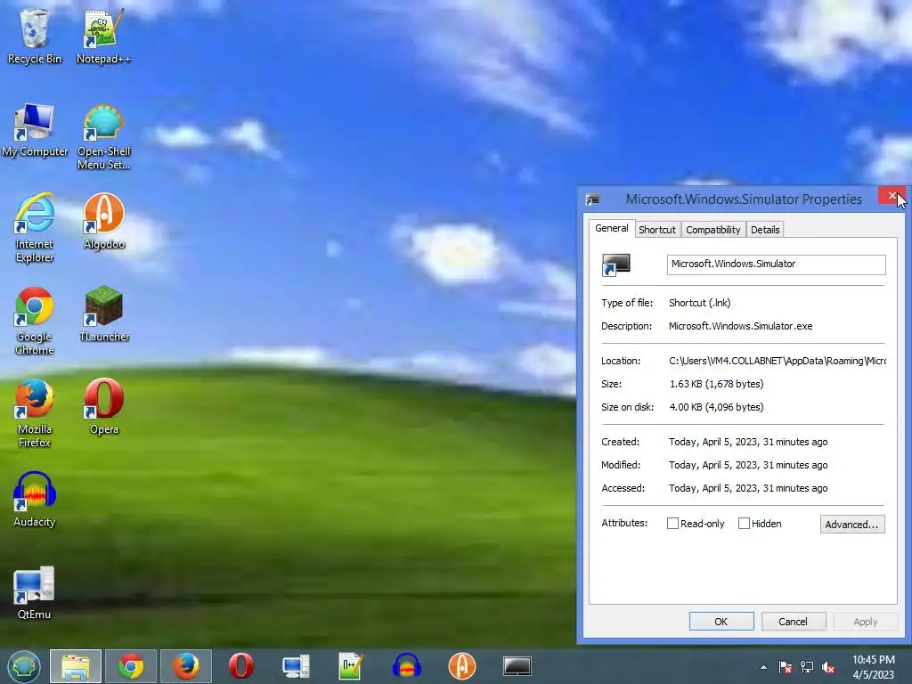Open the network status tray icon
This screenshot has height=684, width=912.
click(x=807, y=667)
